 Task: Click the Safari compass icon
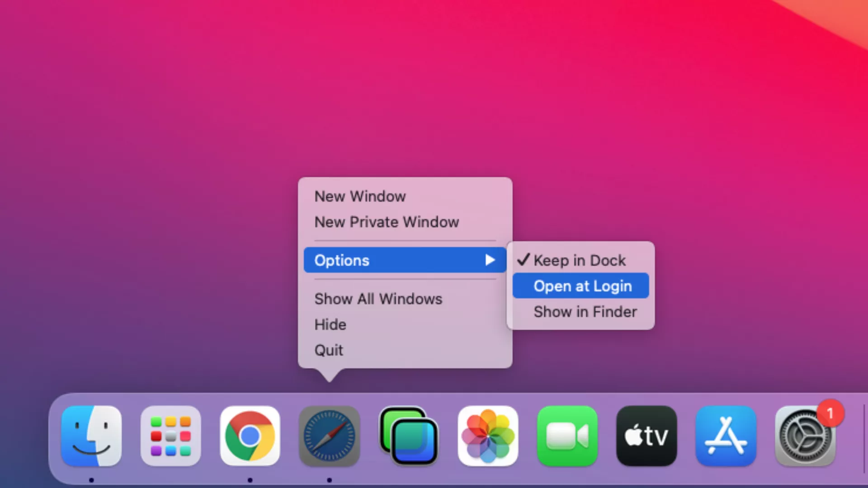click(x=329, y=436)
